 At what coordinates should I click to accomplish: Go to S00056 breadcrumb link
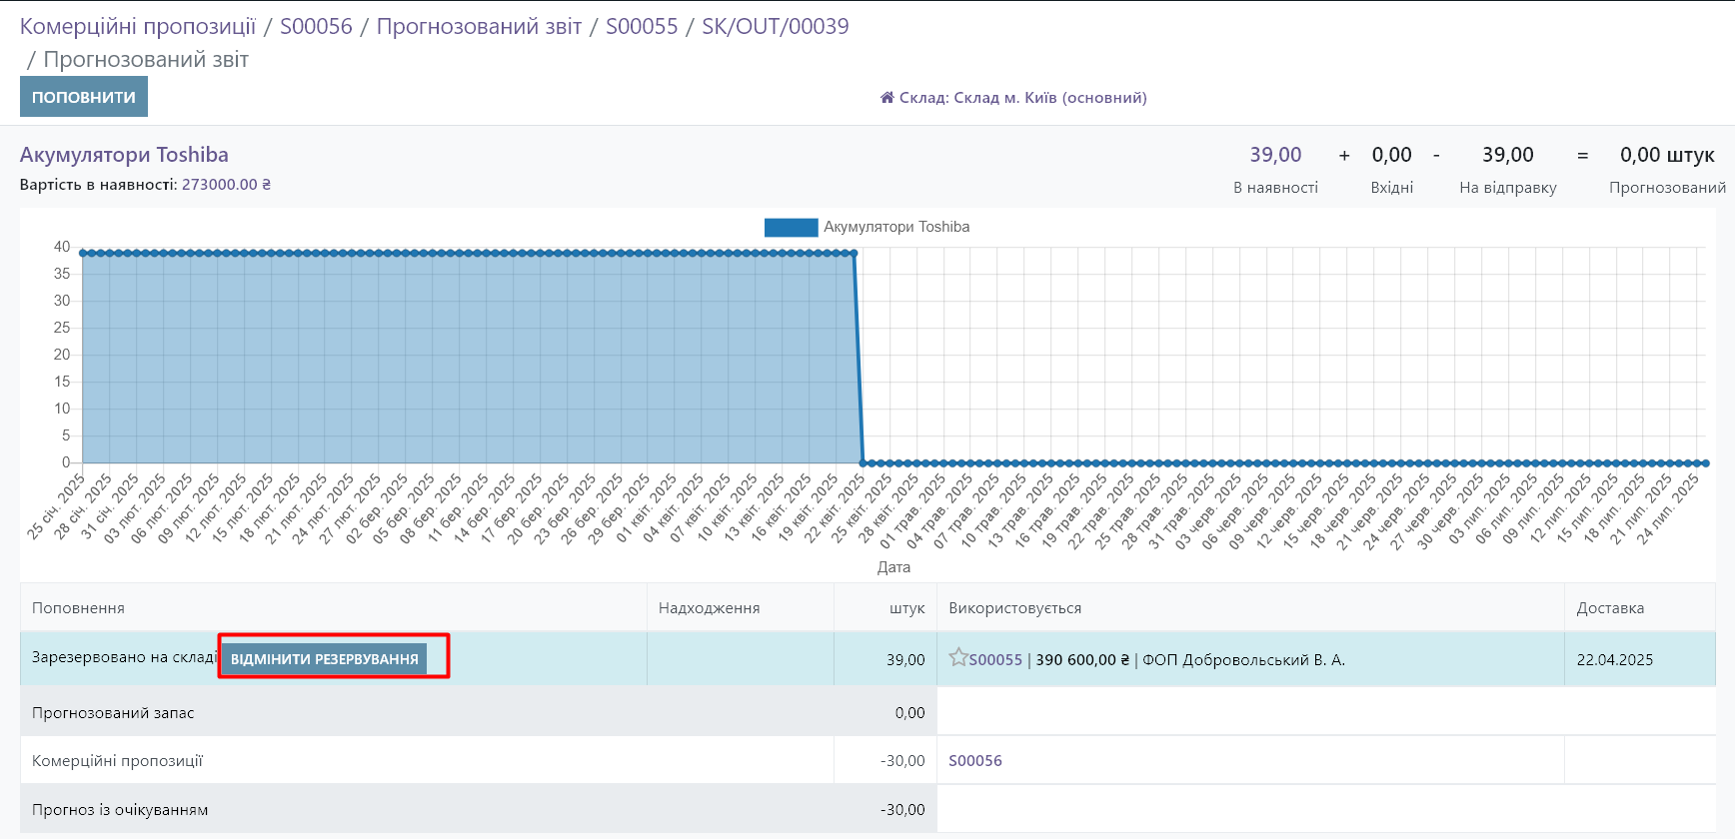tap(316, 27)
